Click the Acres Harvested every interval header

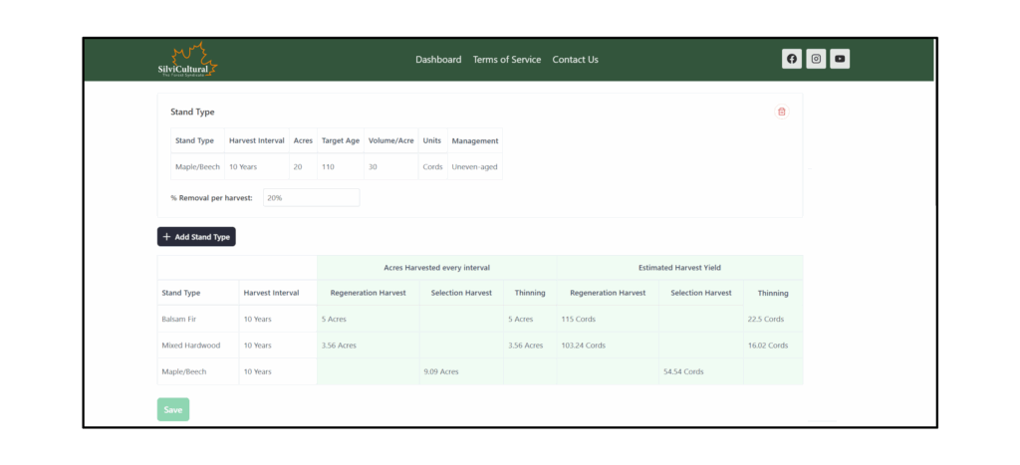(436, 268)
